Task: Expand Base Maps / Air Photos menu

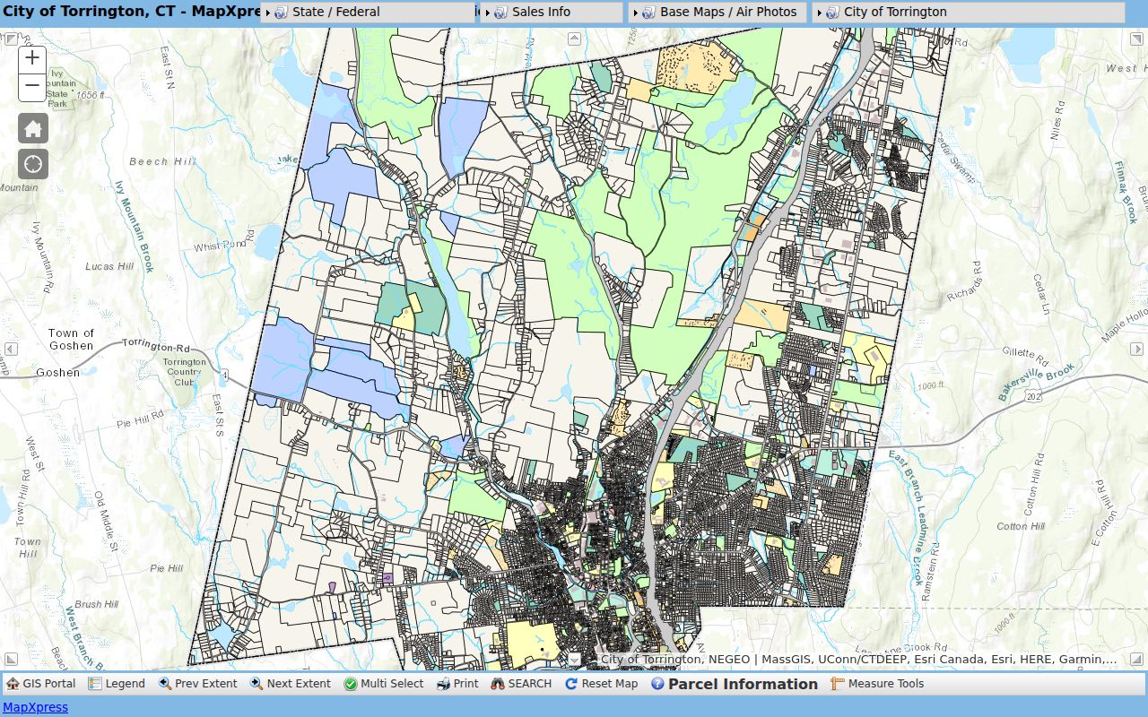Action: pyautogui.click(x=717, y=13)
